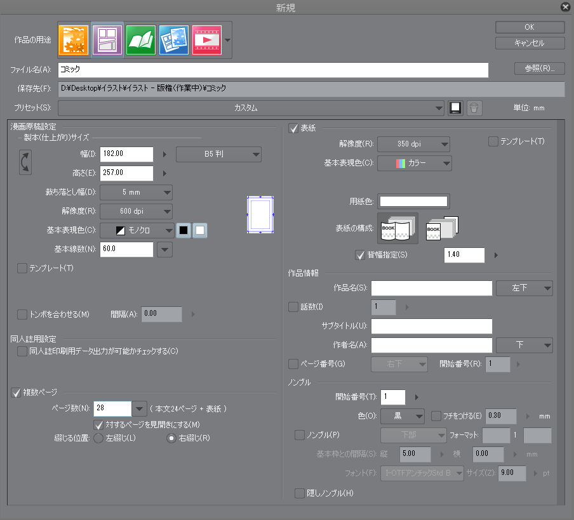The width and height of the screenshot is (574, 520).
Task: Click the OK button
Action: tap(530, 27)
